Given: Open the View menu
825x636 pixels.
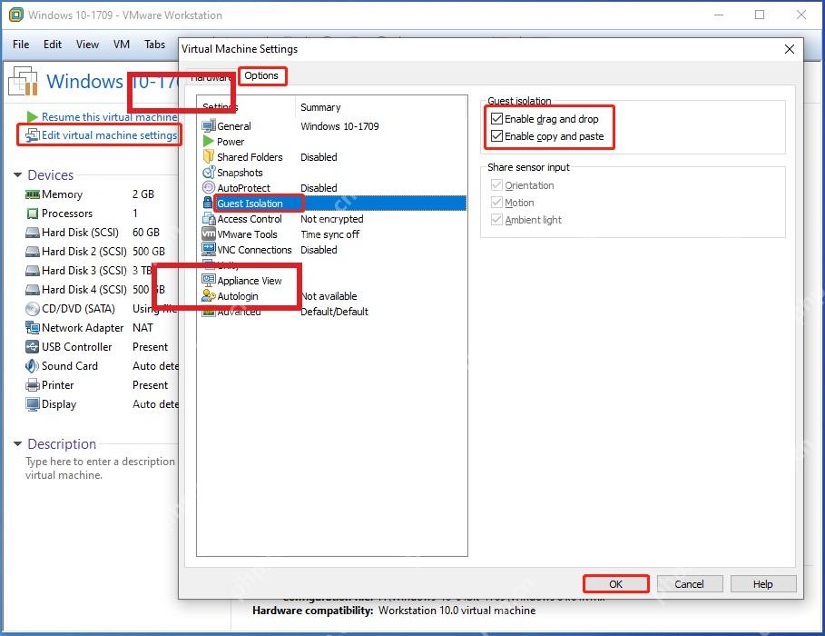Looking at the screenshot, I should tap(87, 45).
